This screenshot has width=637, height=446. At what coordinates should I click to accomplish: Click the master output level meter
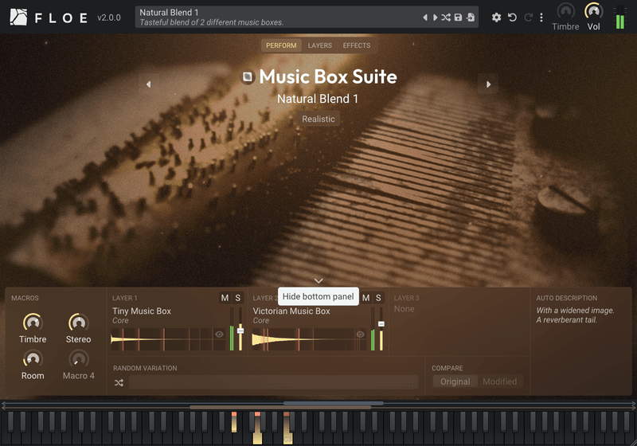point(620,18)
